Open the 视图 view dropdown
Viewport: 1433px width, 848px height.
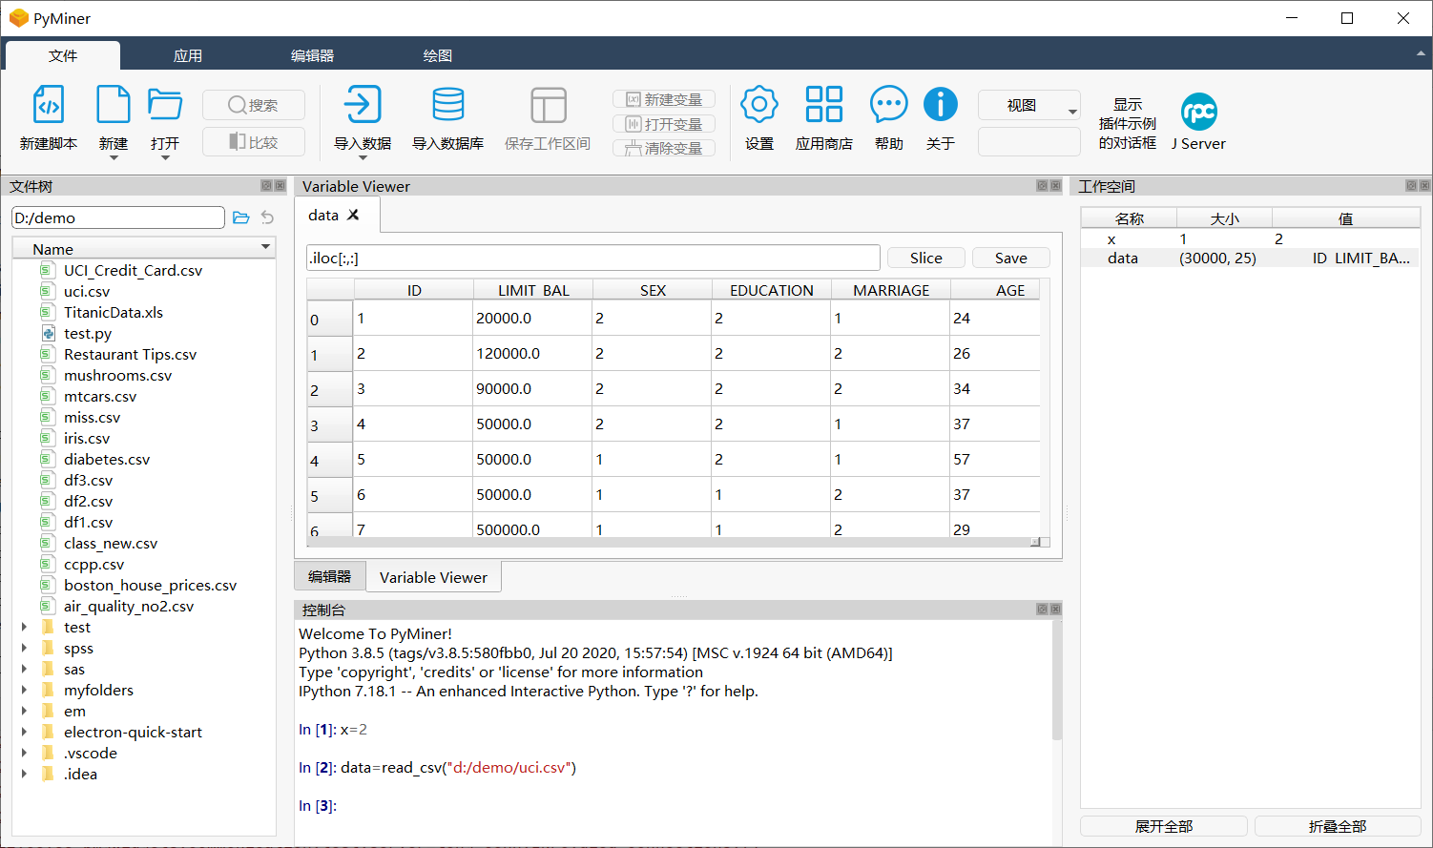point(1029,105)
